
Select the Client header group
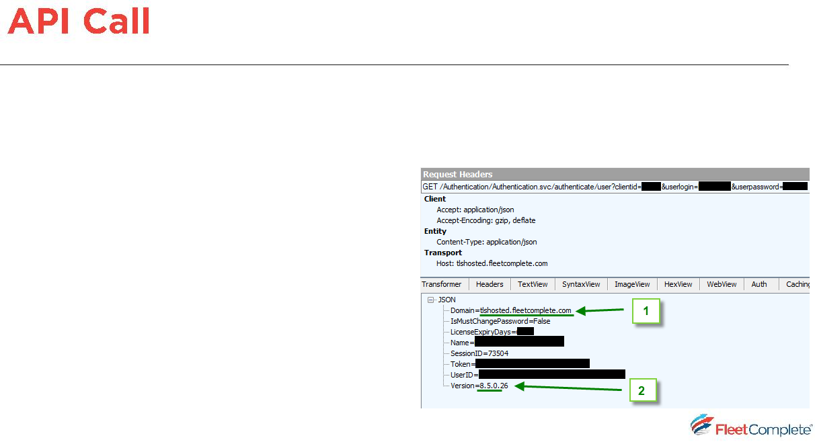[x=434, y=199]
